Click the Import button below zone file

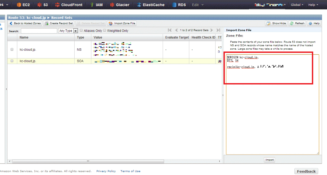click(x=270, y=160)
